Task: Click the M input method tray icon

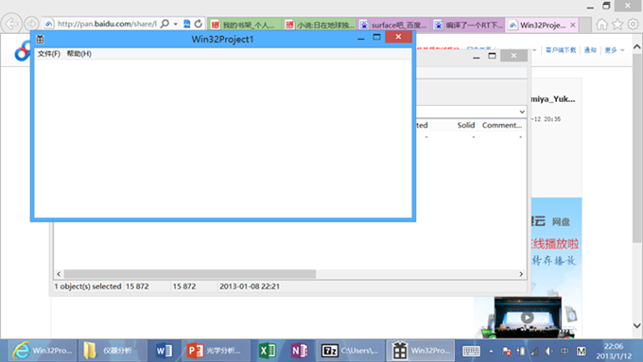Action: 582,351
